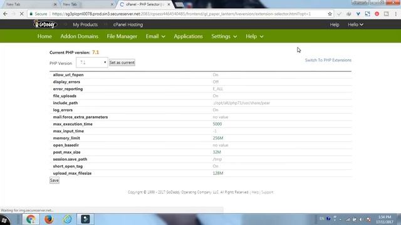
Task: Open Firefox from the taskbar
Action: click(49, 219)
